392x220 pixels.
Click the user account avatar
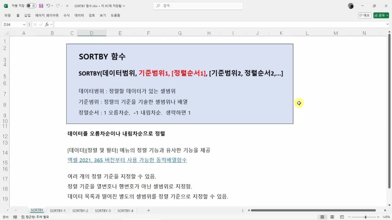tap(350, 6)
